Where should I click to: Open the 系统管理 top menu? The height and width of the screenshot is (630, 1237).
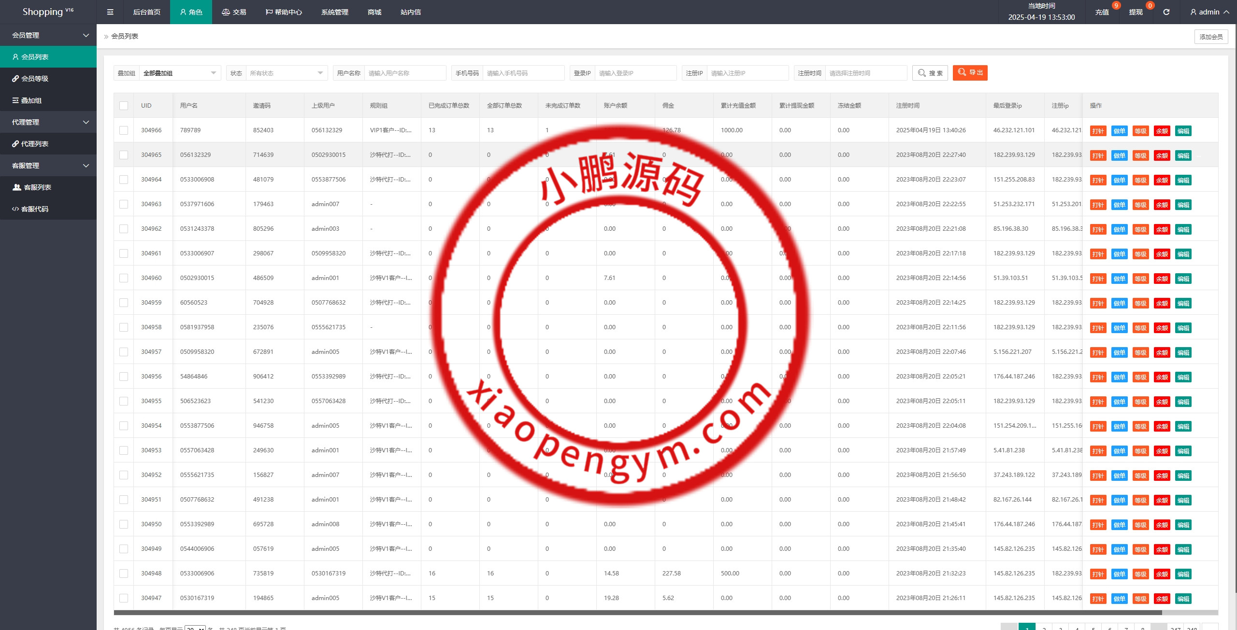click(334, 12)
